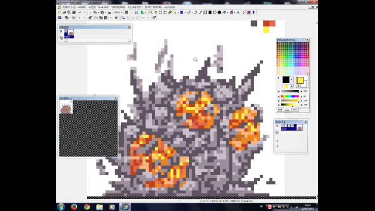Close the color palette panel
The height and width of the screenshot is (211, 375).
[307, 40]
